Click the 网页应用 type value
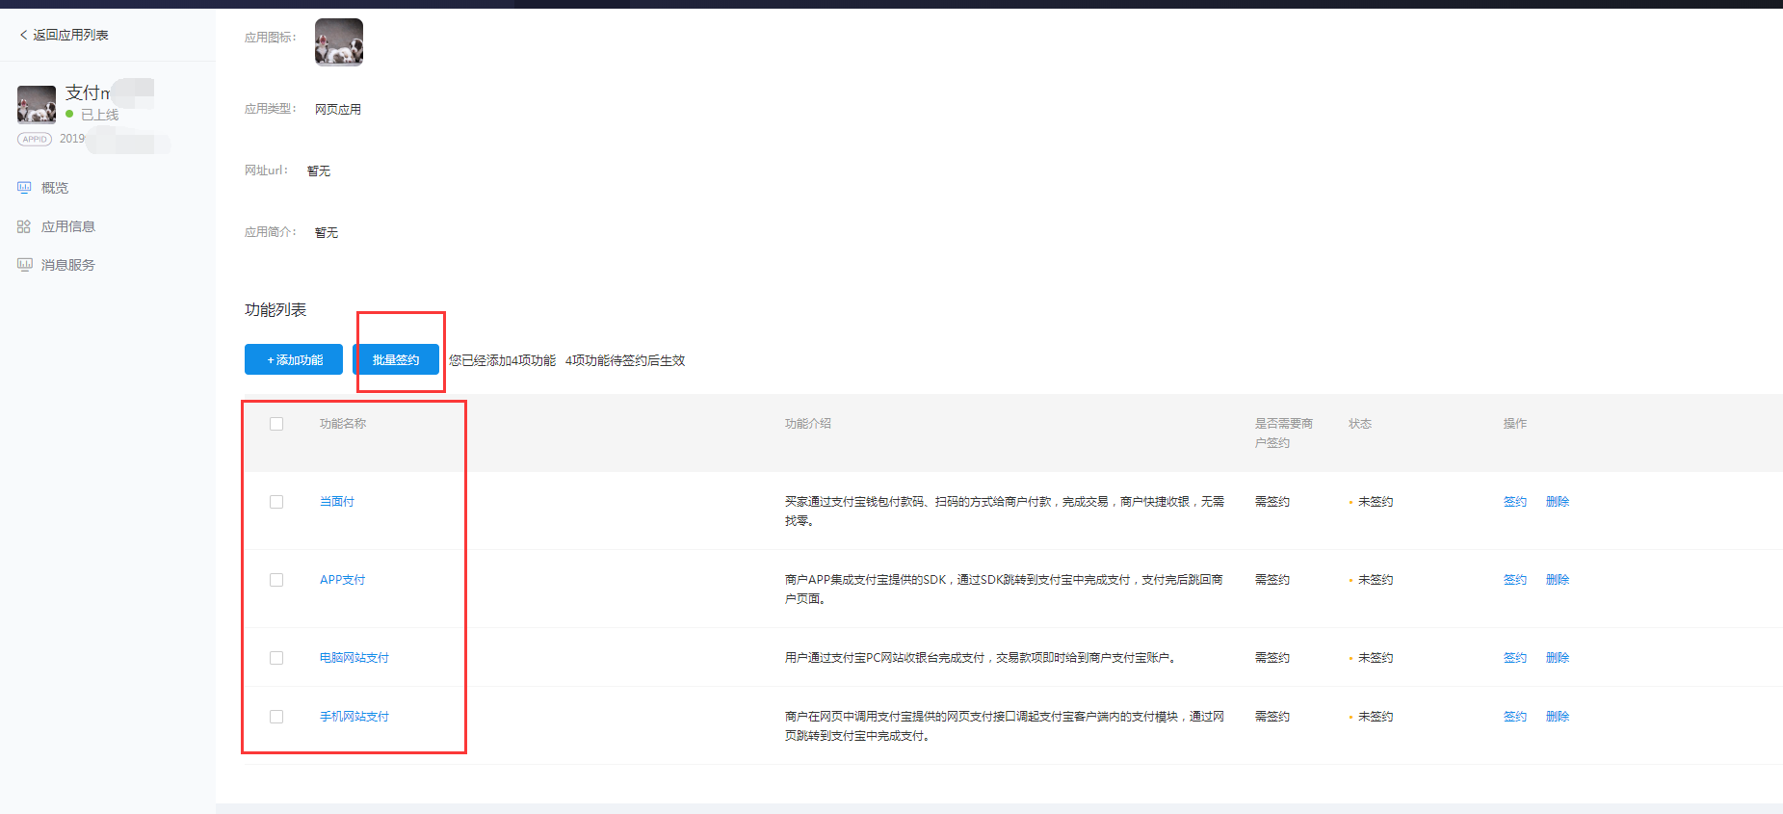 tap(338, 110)
